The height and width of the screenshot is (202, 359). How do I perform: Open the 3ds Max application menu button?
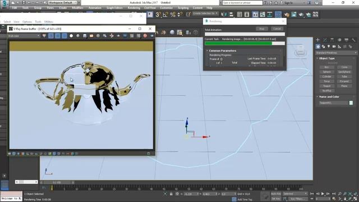click(x=4, y=4)
